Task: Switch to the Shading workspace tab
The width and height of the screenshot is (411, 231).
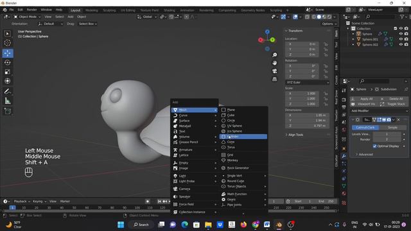Action: 169,10
